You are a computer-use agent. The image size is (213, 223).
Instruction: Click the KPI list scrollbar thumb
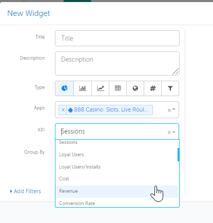[179, 155]
